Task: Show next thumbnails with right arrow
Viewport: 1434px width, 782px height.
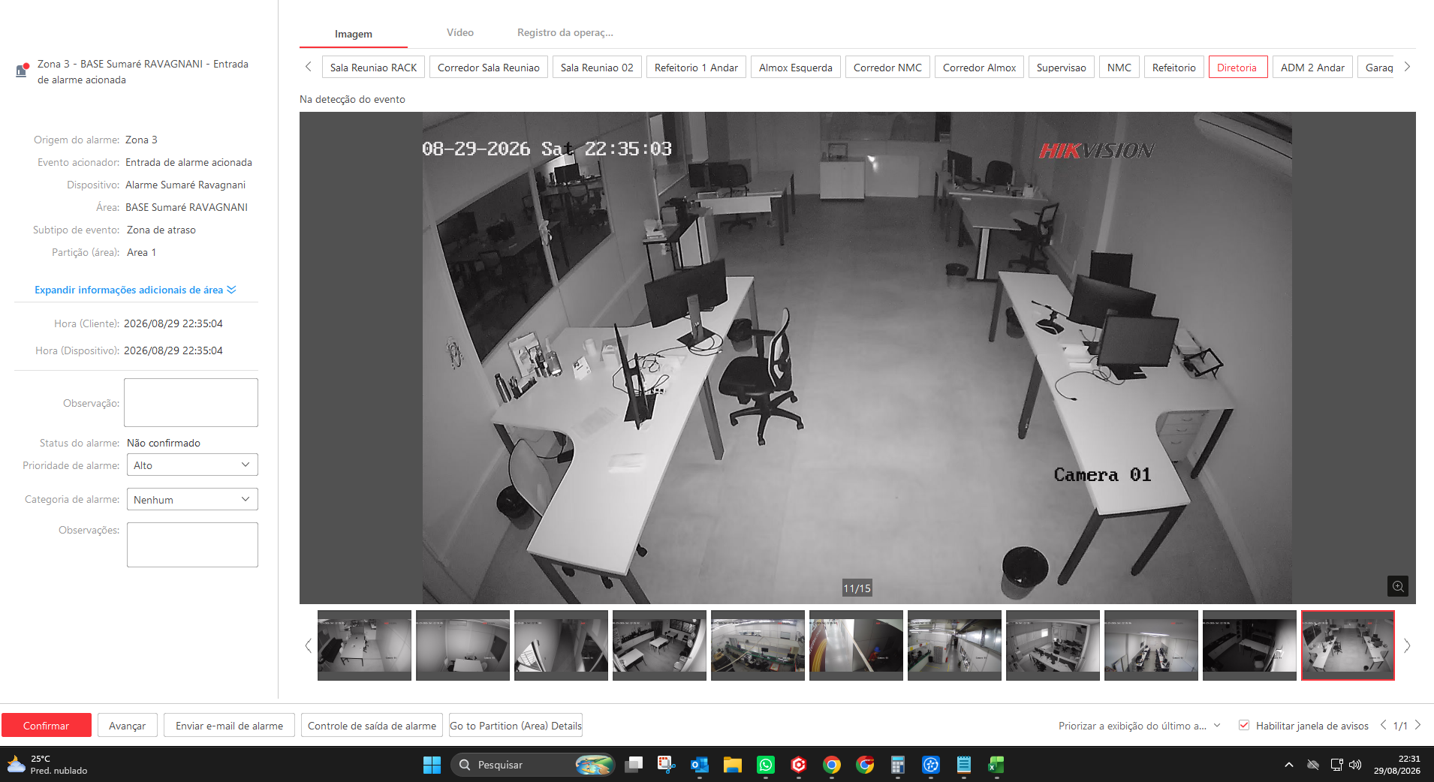Action: [1407, 645]
